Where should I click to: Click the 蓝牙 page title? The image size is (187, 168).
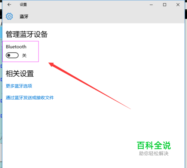click(24, 16)
